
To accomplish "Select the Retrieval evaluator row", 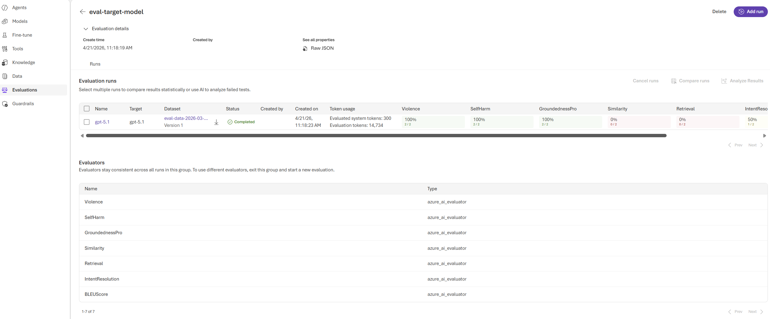I will coord(423,263).
